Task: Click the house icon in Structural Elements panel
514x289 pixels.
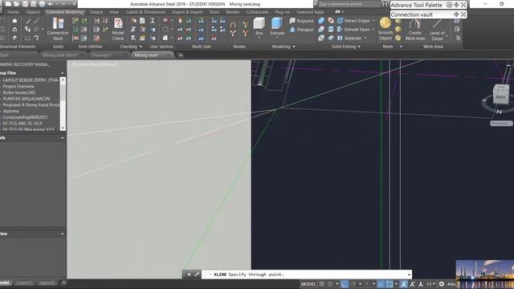Action: (14, 21)
